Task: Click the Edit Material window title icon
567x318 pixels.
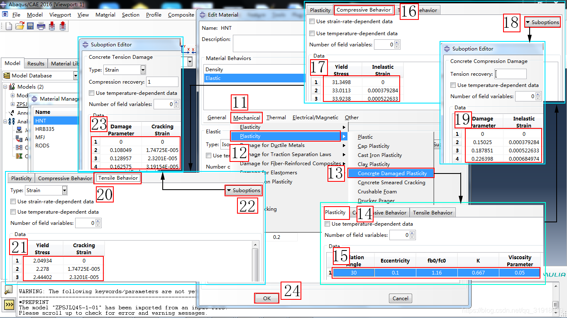Action: click(203, 15)
